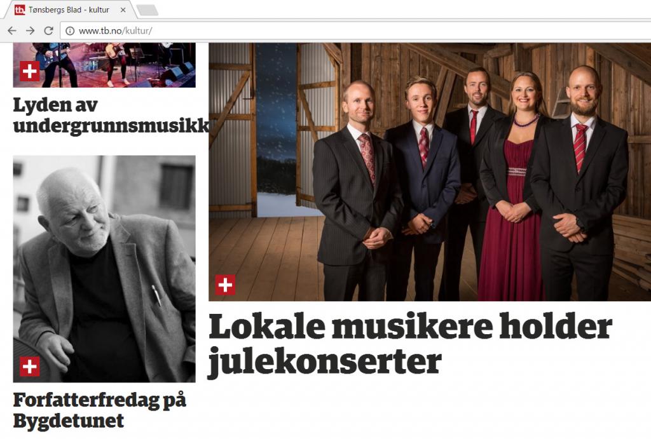The width and height of the screenshot is (651, 439).
Task: Click the plus badge on the julekonsert photo
Action: [x=225, y=285]
